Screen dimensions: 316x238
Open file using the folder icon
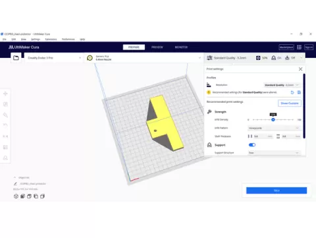[x=16, y=58]
